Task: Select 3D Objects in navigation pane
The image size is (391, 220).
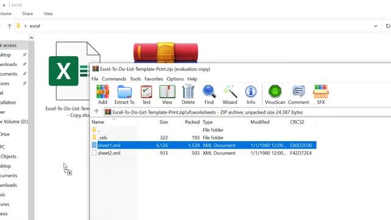Action: (x=8, y=156)
